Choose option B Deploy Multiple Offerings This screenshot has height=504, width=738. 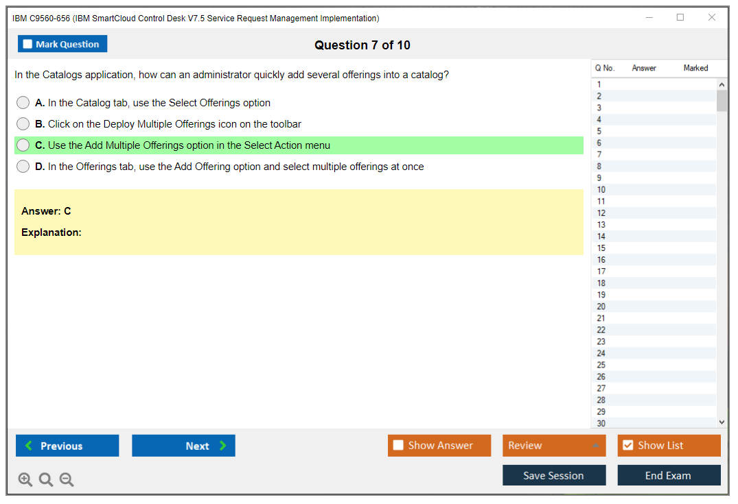(23, 124)
